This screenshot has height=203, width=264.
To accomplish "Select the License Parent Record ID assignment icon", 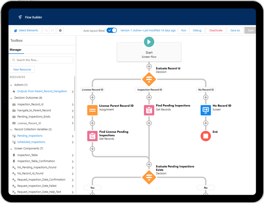I will pos(92,110).
